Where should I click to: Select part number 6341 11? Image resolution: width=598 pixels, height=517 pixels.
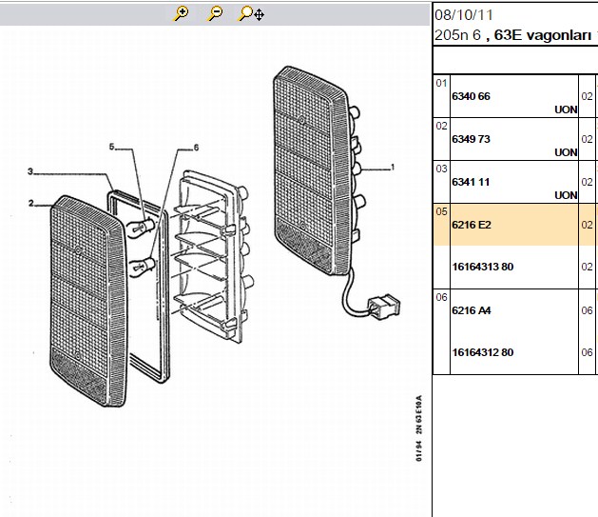point(471,182)
